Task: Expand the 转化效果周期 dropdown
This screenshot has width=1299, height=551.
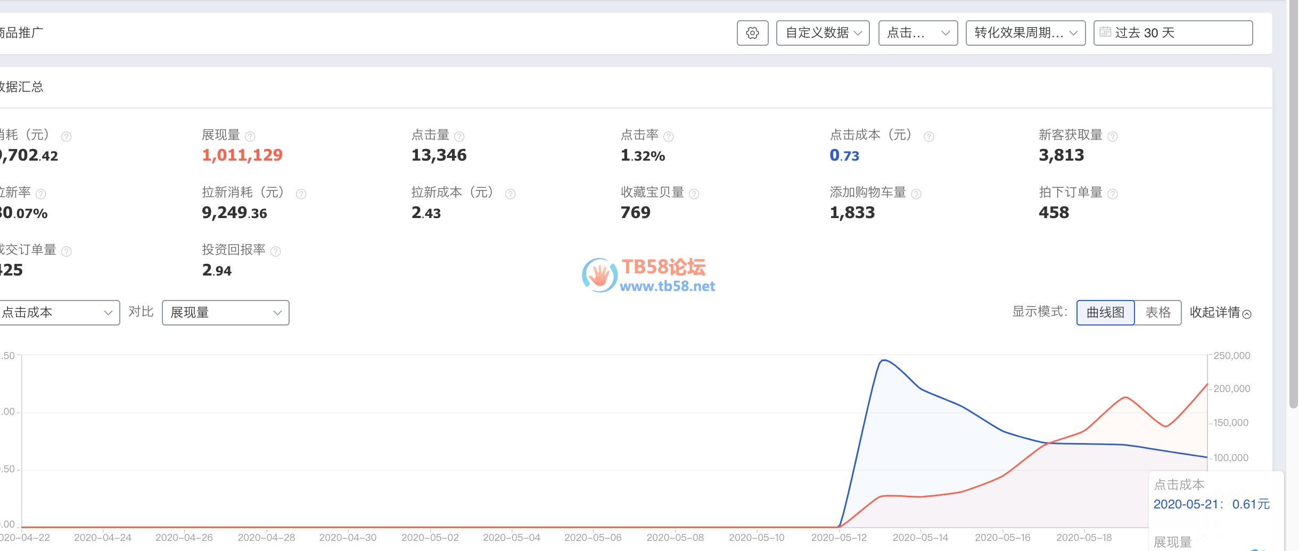Action: (x=1025, y=33)
